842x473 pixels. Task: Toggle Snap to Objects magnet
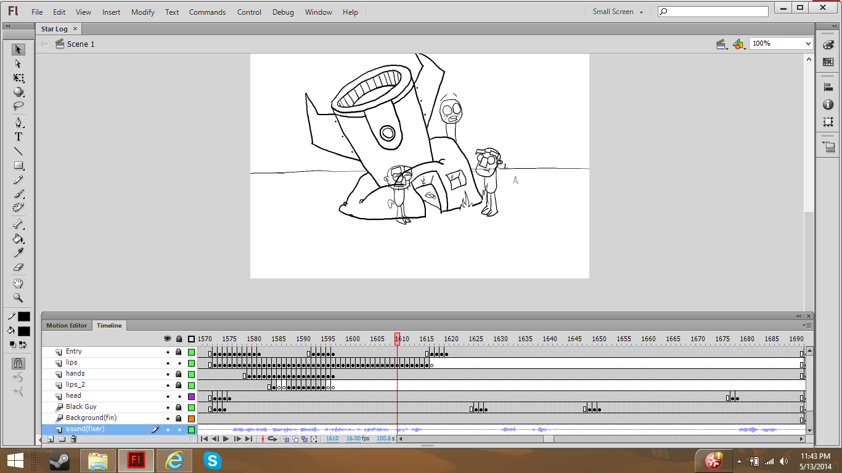[x=18, y=363]
